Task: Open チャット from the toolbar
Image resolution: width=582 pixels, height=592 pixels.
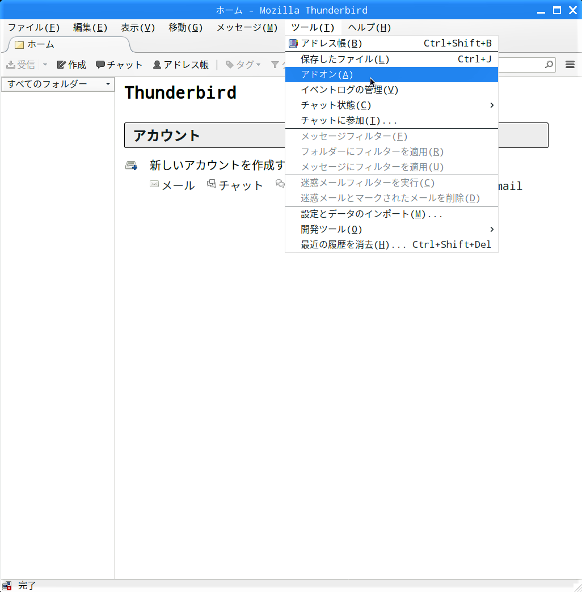Action: (x=119, y=65)
